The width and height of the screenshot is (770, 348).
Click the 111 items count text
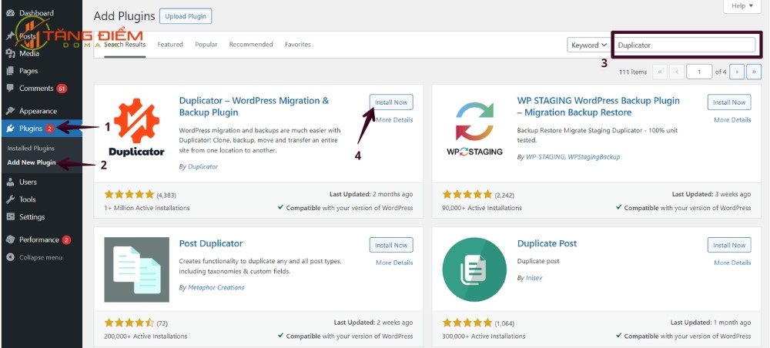tap(633, 72)
